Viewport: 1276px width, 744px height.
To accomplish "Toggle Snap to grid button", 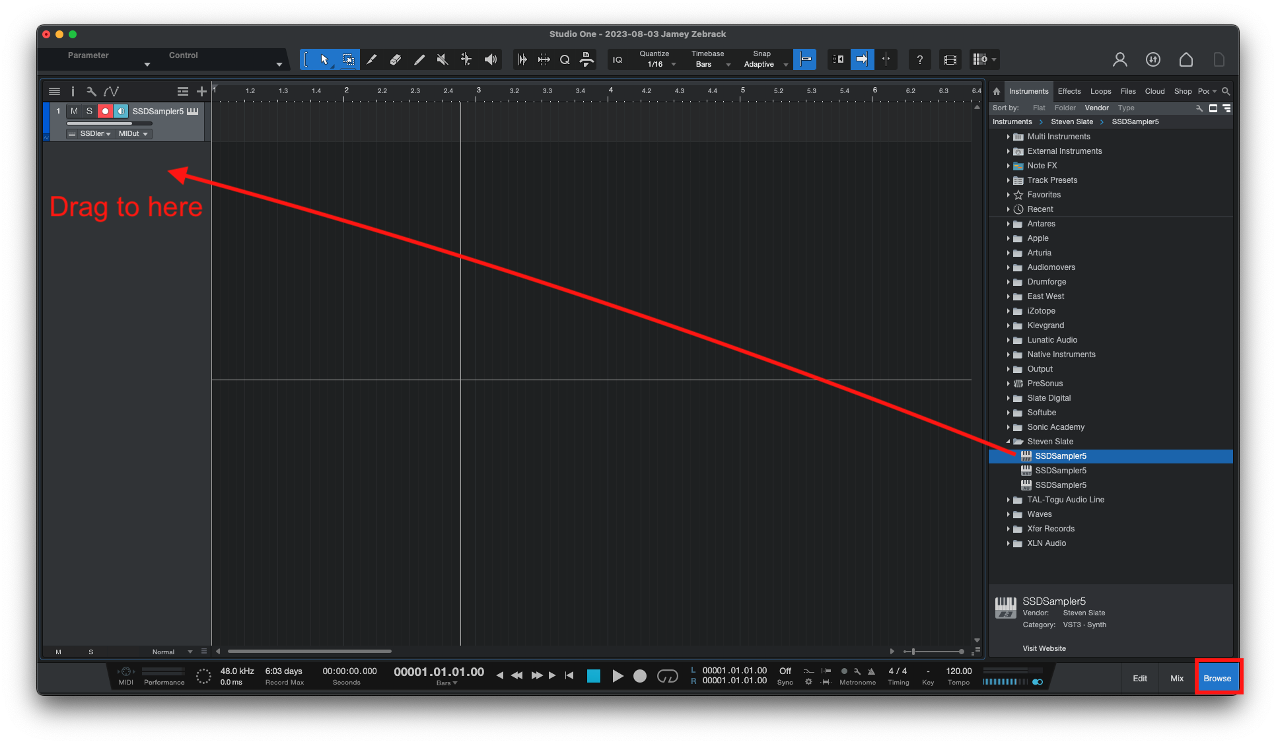I will pyautogui.click(x=805, y=59).
